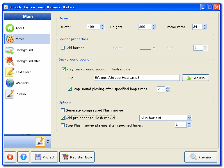Screen dimensions: 224x168
Task: Click the Main panel header
Action: point(28,17)
